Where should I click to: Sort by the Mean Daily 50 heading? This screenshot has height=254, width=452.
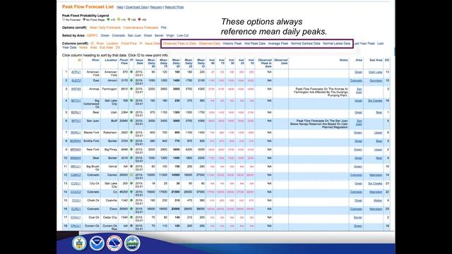click(x=176, y=64)
